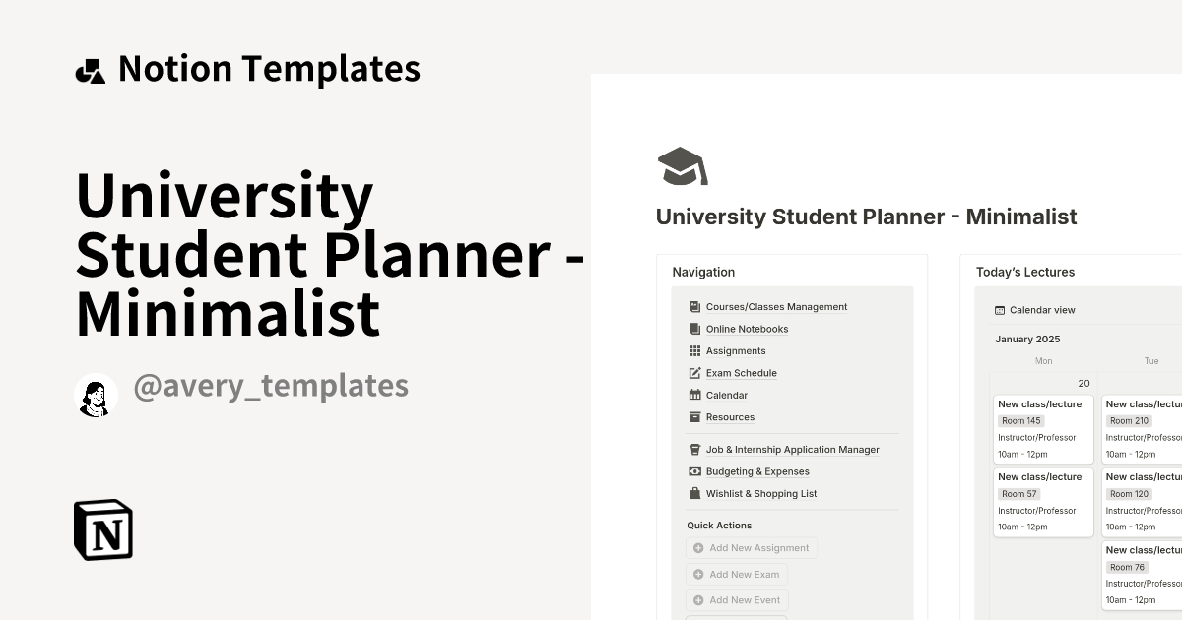Viewport: 1182px width, 620px height.
Task: Open Assignments via the grid icon
Action: (692, 350)
